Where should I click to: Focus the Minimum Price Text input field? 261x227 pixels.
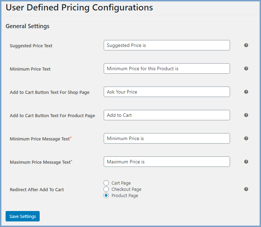(x=167, y=68)
